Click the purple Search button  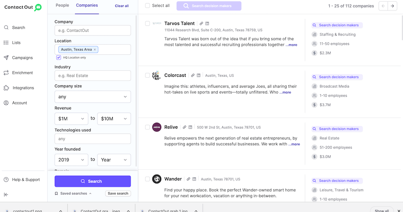[x=93, y=181]
